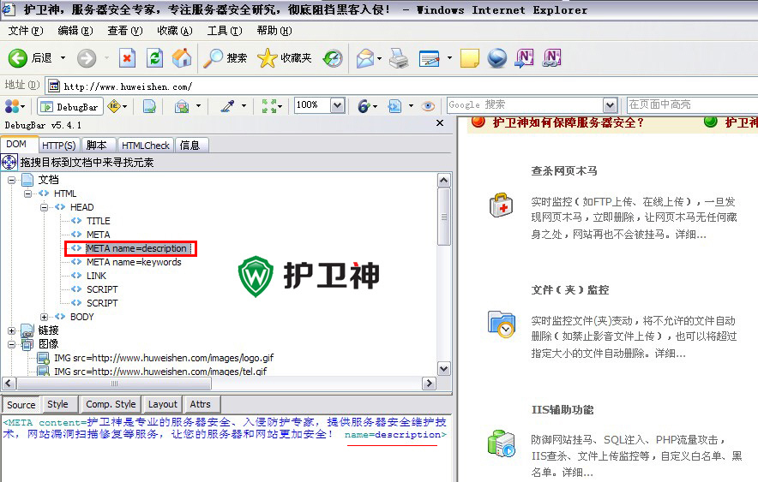Viewport: 758px width, 482px height.
Task: Click the Edit page icon in toolbar
Action: pos(430,58)
